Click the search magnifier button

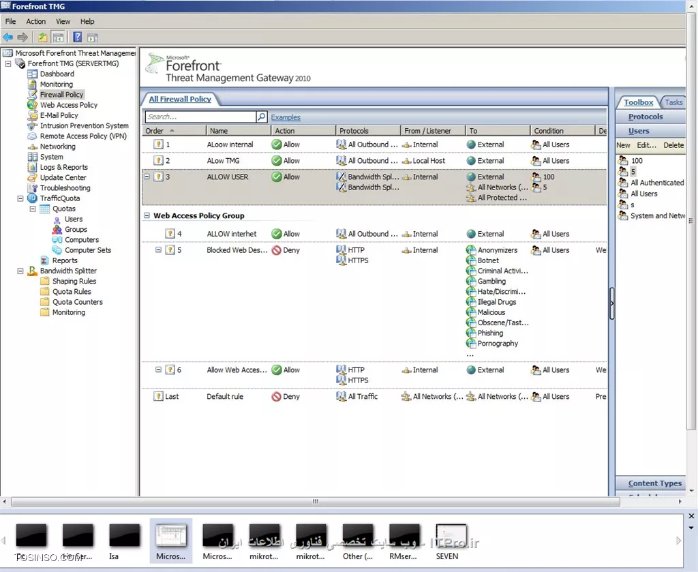pos(262,117)
